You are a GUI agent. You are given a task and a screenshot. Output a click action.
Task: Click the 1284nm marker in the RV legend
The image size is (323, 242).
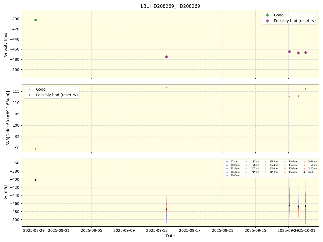266,162
